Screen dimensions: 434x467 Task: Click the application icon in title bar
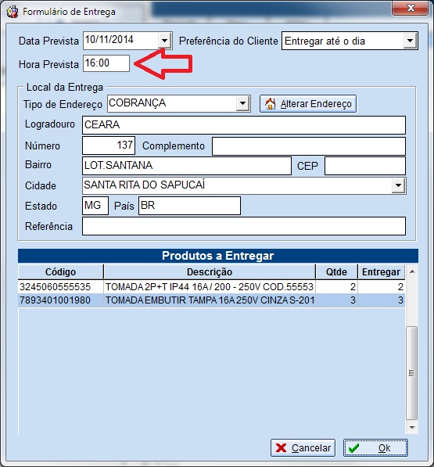[x=13, y=12]
